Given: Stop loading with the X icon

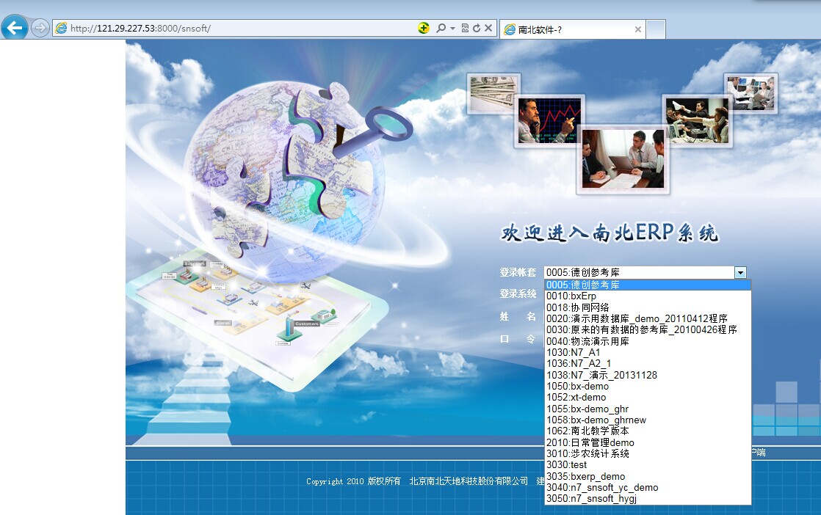Looking at the screenshot, I should tap(488, 28).
